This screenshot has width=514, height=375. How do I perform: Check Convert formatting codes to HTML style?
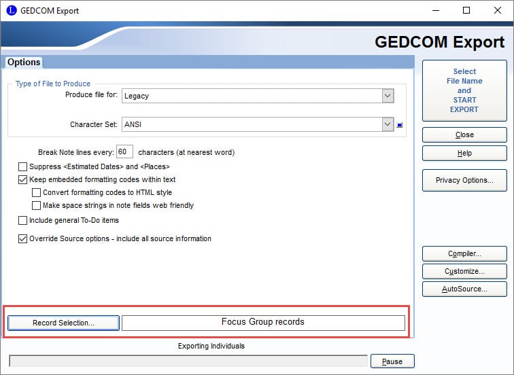[36, 192]
